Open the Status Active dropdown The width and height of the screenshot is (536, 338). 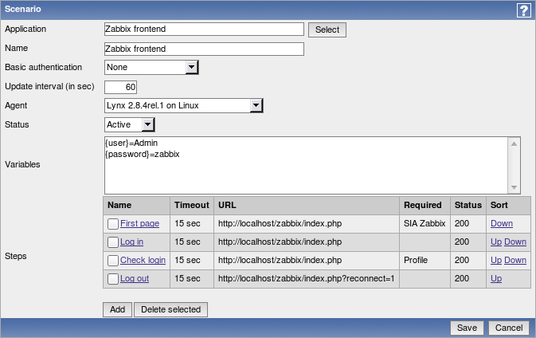130,125
